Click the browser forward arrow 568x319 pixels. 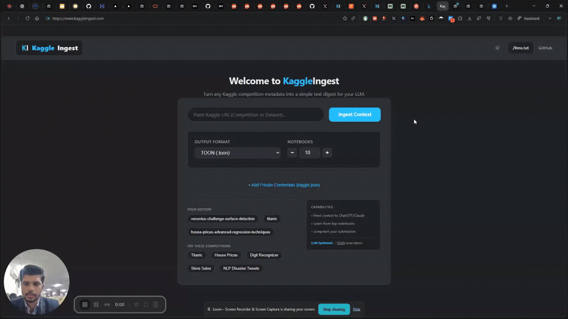point(18,18)
